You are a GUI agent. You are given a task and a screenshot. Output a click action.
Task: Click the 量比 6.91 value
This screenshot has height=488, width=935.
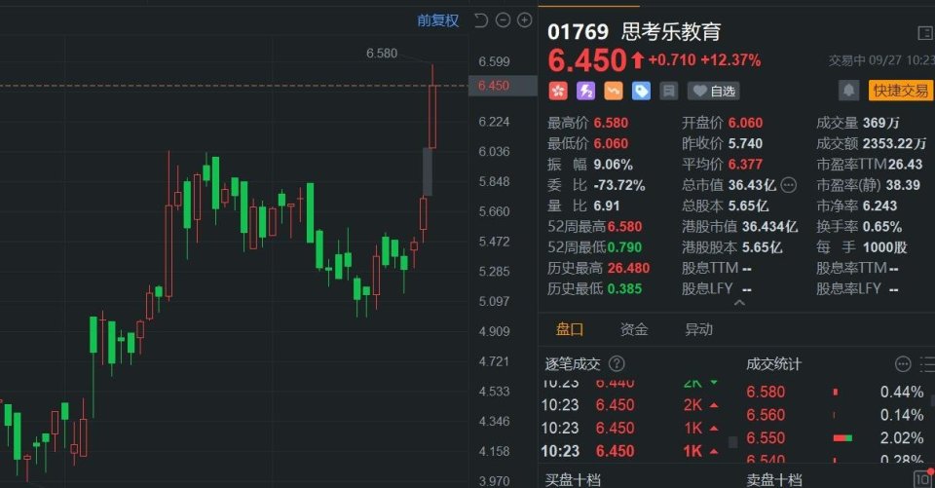[x=607, y=206]
